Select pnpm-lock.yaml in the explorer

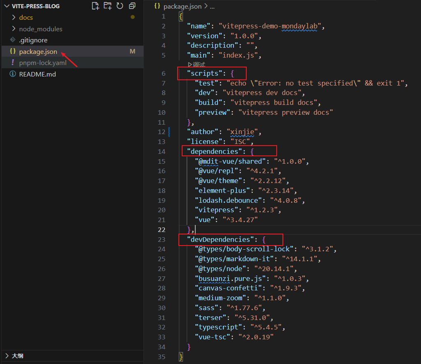42,63
